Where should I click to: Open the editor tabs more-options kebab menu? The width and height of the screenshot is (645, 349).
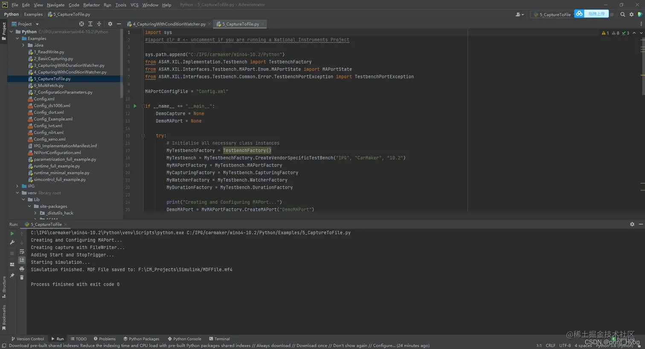(641, 24)
